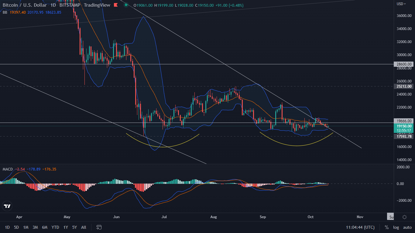Select the YTD time range

(55, 227)
